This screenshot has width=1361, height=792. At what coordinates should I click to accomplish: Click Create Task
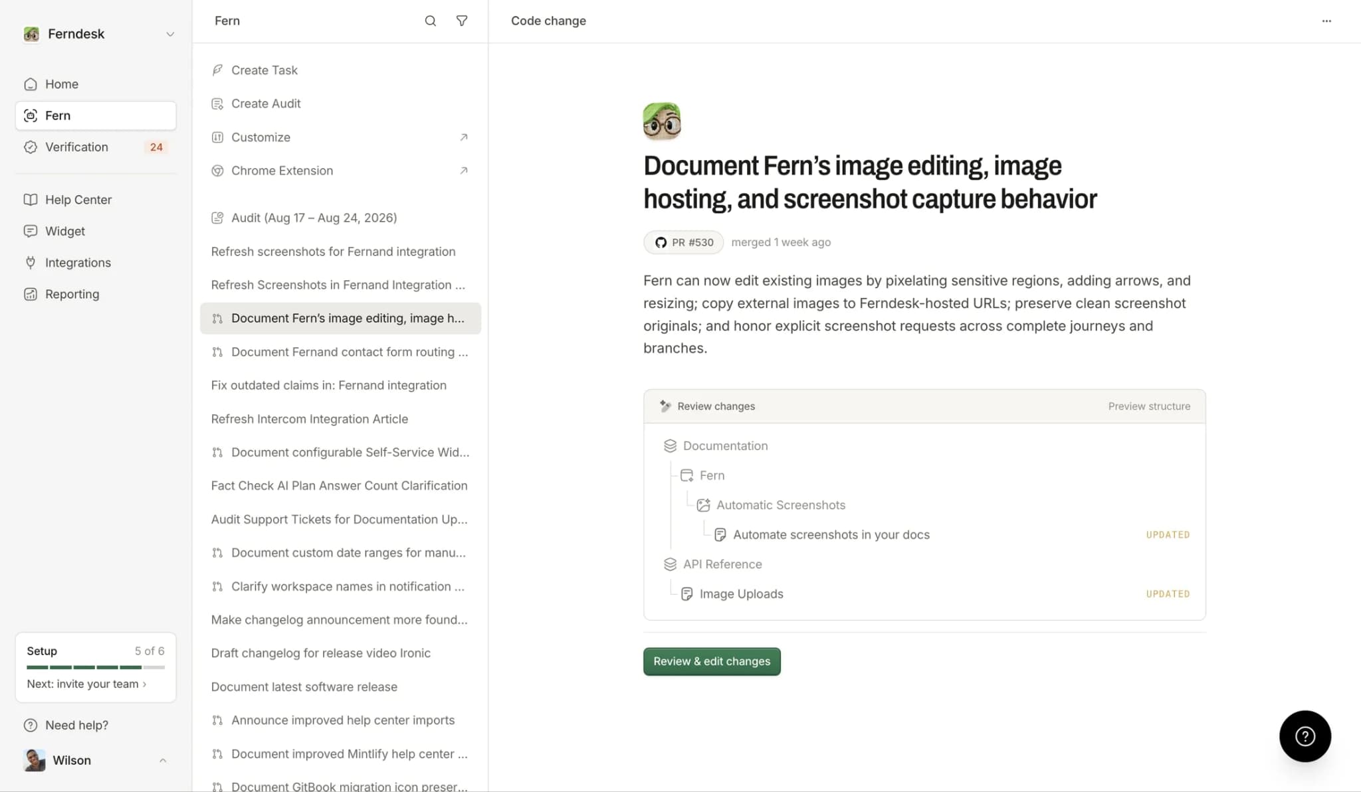(x=340, y=70)
